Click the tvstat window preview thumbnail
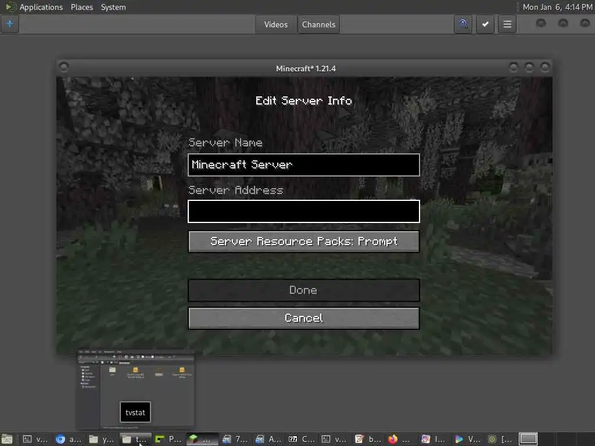The image size is (595, 446). [135, 390]
